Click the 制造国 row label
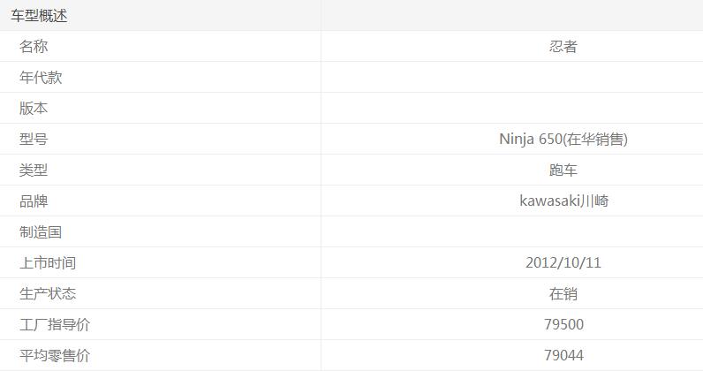The image size is (703, 371). pos(41,232)
